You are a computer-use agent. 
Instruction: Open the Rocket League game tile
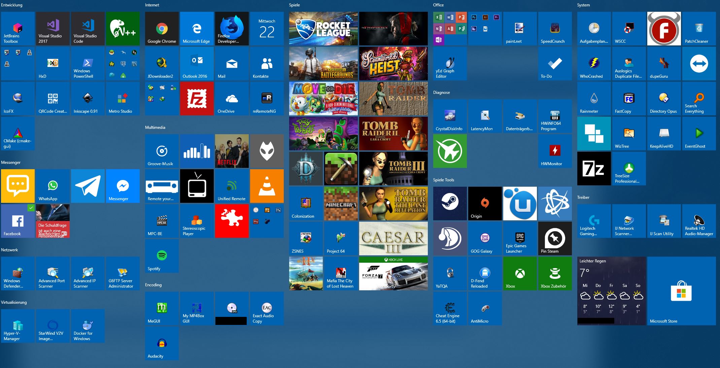[323, 29]
